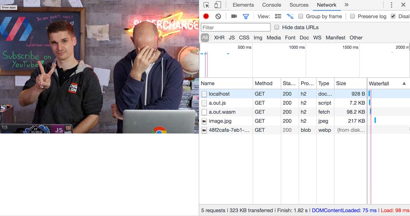Screen dimensions: 410x216
Task: Show the overview icon in View options
Action: tap(290, 16)
